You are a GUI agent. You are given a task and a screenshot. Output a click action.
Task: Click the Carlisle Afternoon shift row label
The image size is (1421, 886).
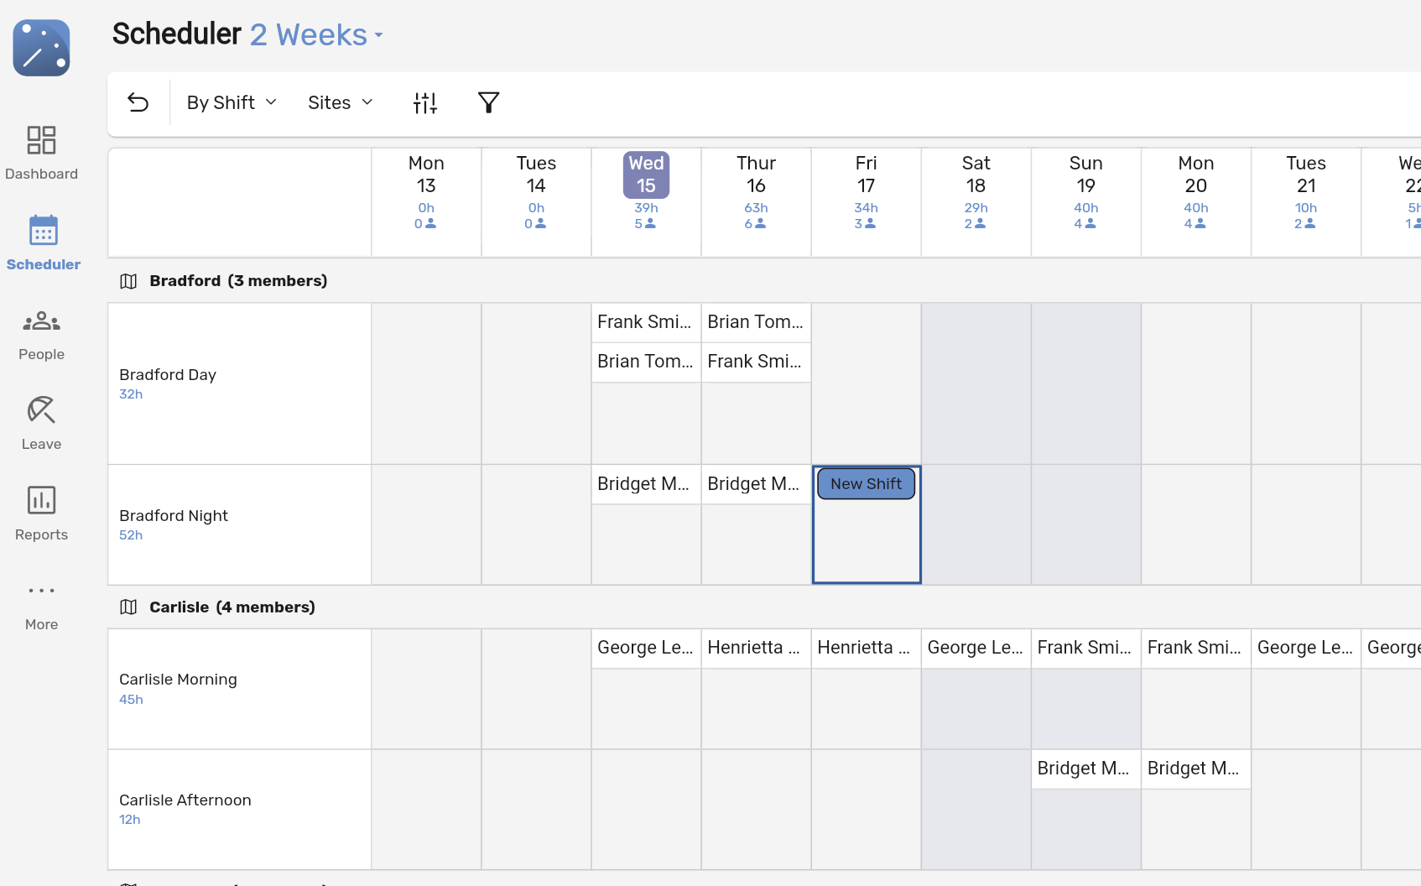[x=185, y=800]
